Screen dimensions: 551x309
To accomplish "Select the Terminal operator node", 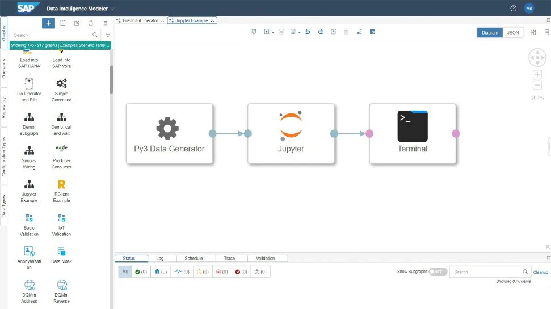I will point(413,133).
